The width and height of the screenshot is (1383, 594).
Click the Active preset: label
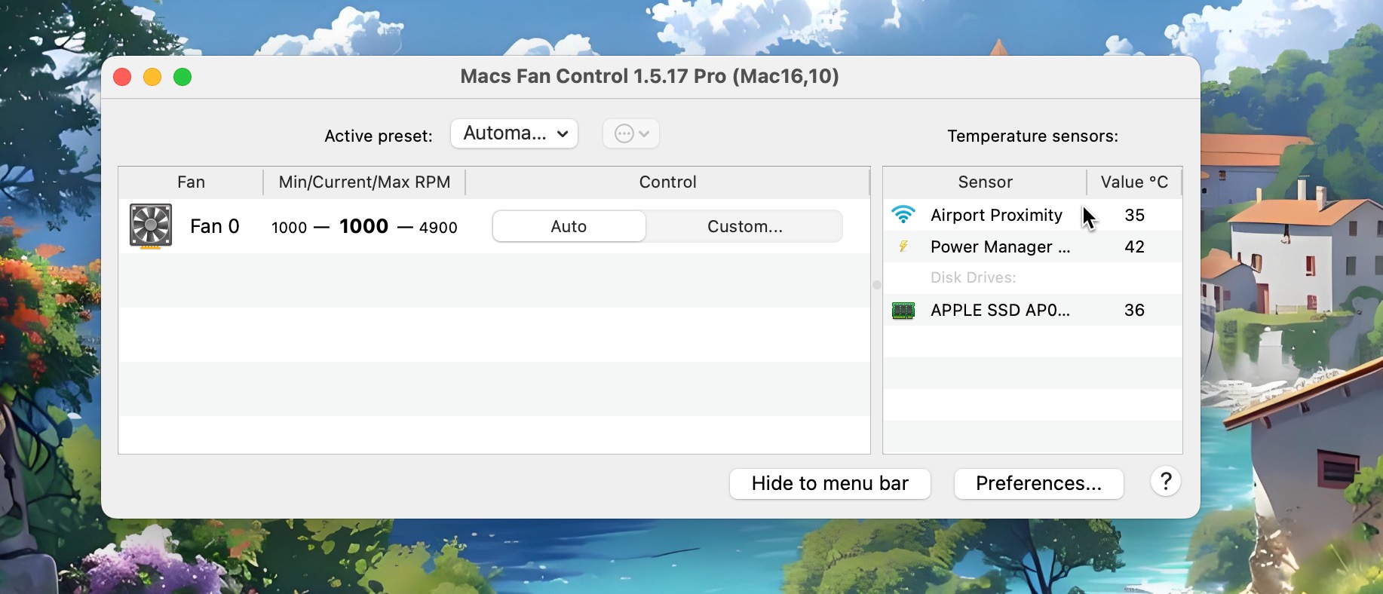[x=379, y=136]
